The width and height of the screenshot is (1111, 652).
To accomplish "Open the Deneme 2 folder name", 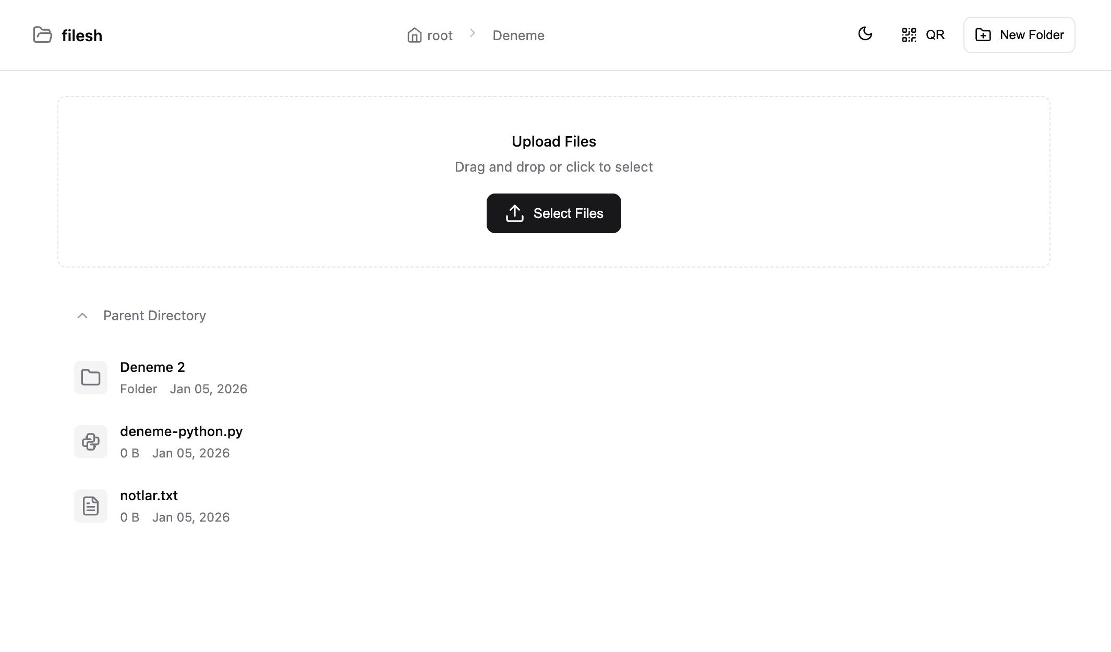I will [152, 367].
